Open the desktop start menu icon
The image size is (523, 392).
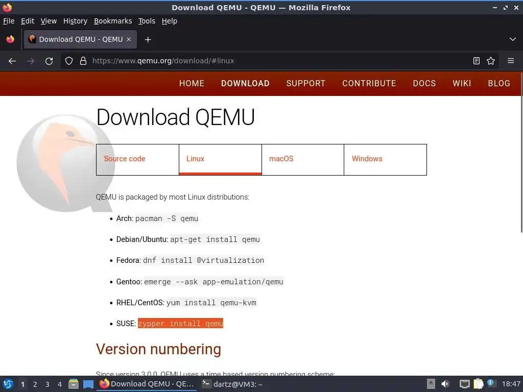click(x=8, y=384)
